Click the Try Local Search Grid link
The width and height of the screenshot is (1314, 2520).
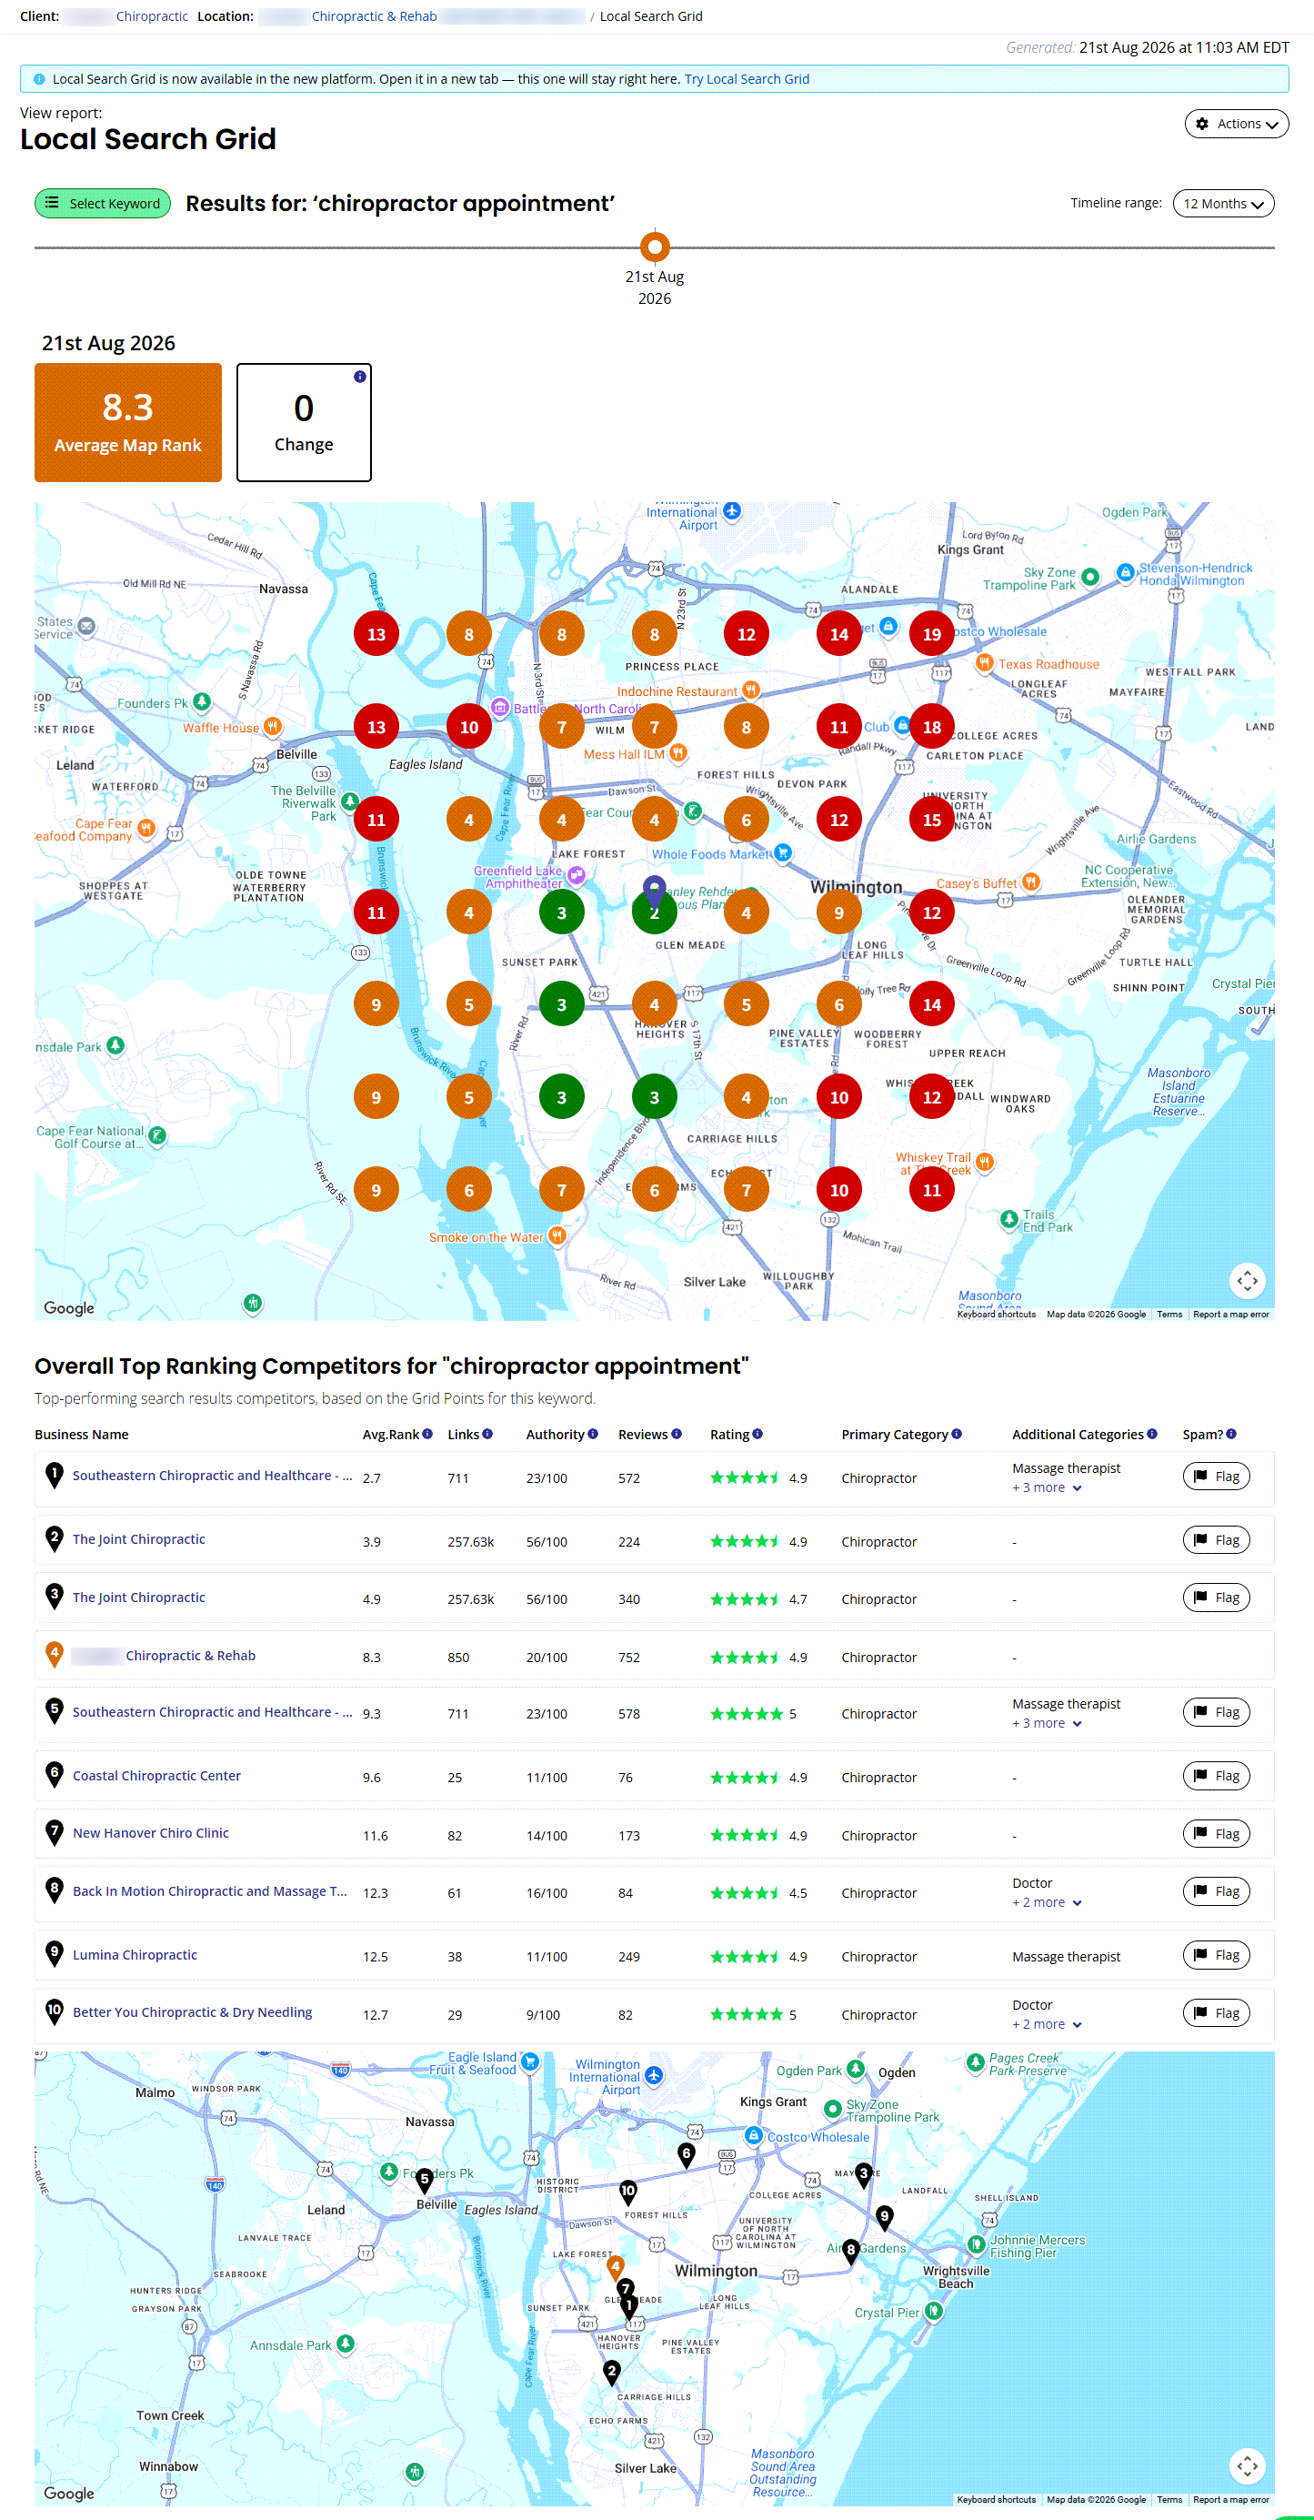click(x=746, y=79)
